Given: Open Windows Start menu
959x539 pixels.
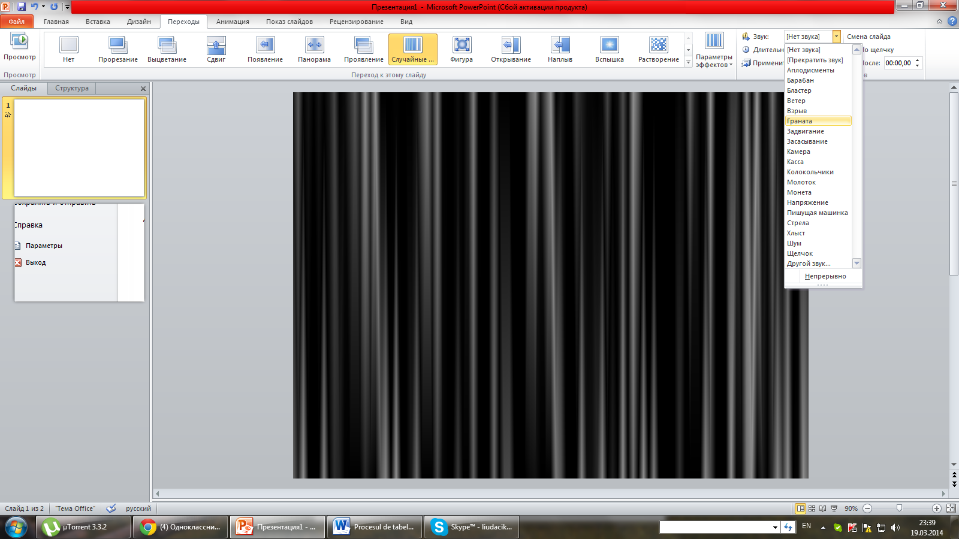Looking at the screenshot, I should [16, 527].
